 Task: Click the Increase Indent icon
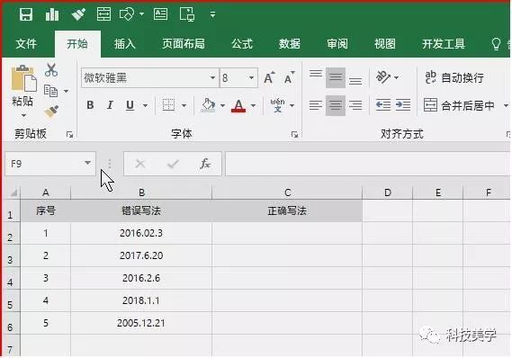pos(403,105)
